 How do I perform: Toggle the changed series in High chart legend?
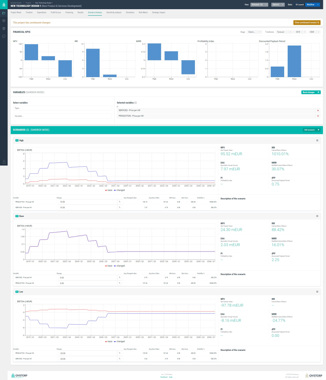point(119,190)
